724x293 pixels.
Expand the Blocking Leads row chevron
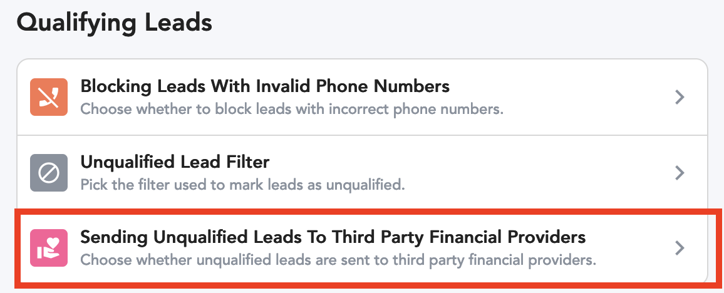(x=679, y=98)
